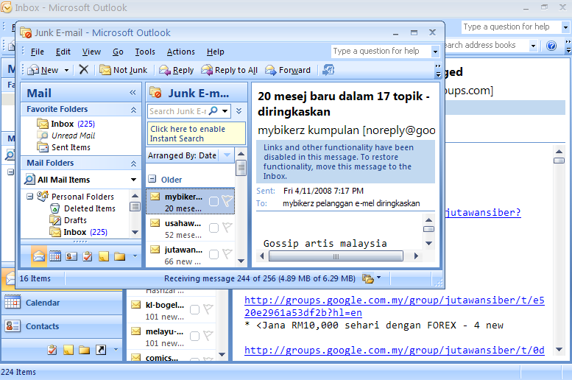Image resolution: width=572 pixels, height=380 pixels.
Task: Open the All Mail Items dropdown
Action: point(133,180)
